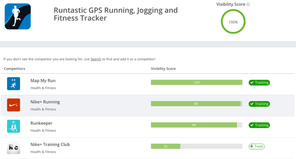Click the Runtastic GPS Running app title
The height and width of the screenshot is (159, 296).
pyautogui.click(x=116, y=14)
